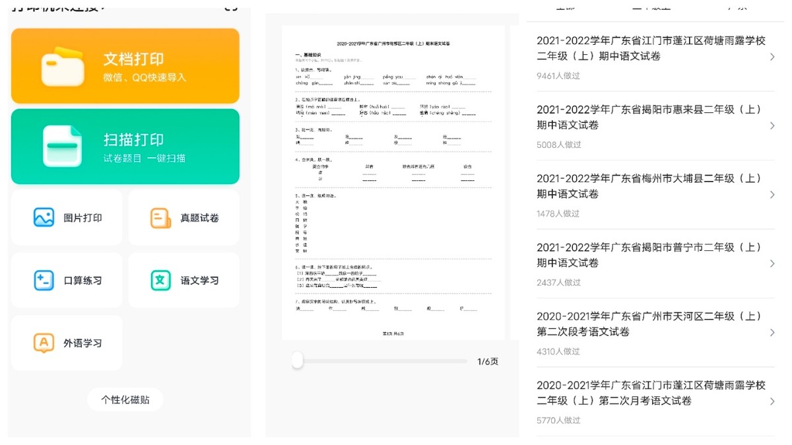Image resolution: width=792 pixels, height=445 pixels.
Task: Tap the exam paper preview thumbnail
Action: point(394,178)
